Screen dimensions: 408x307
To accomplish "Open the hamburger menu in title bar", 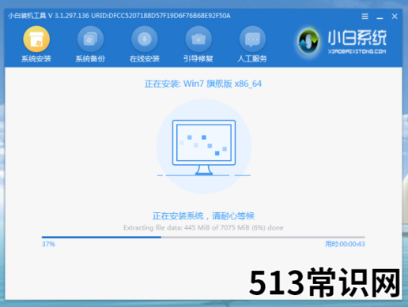I will pos(365,17).
